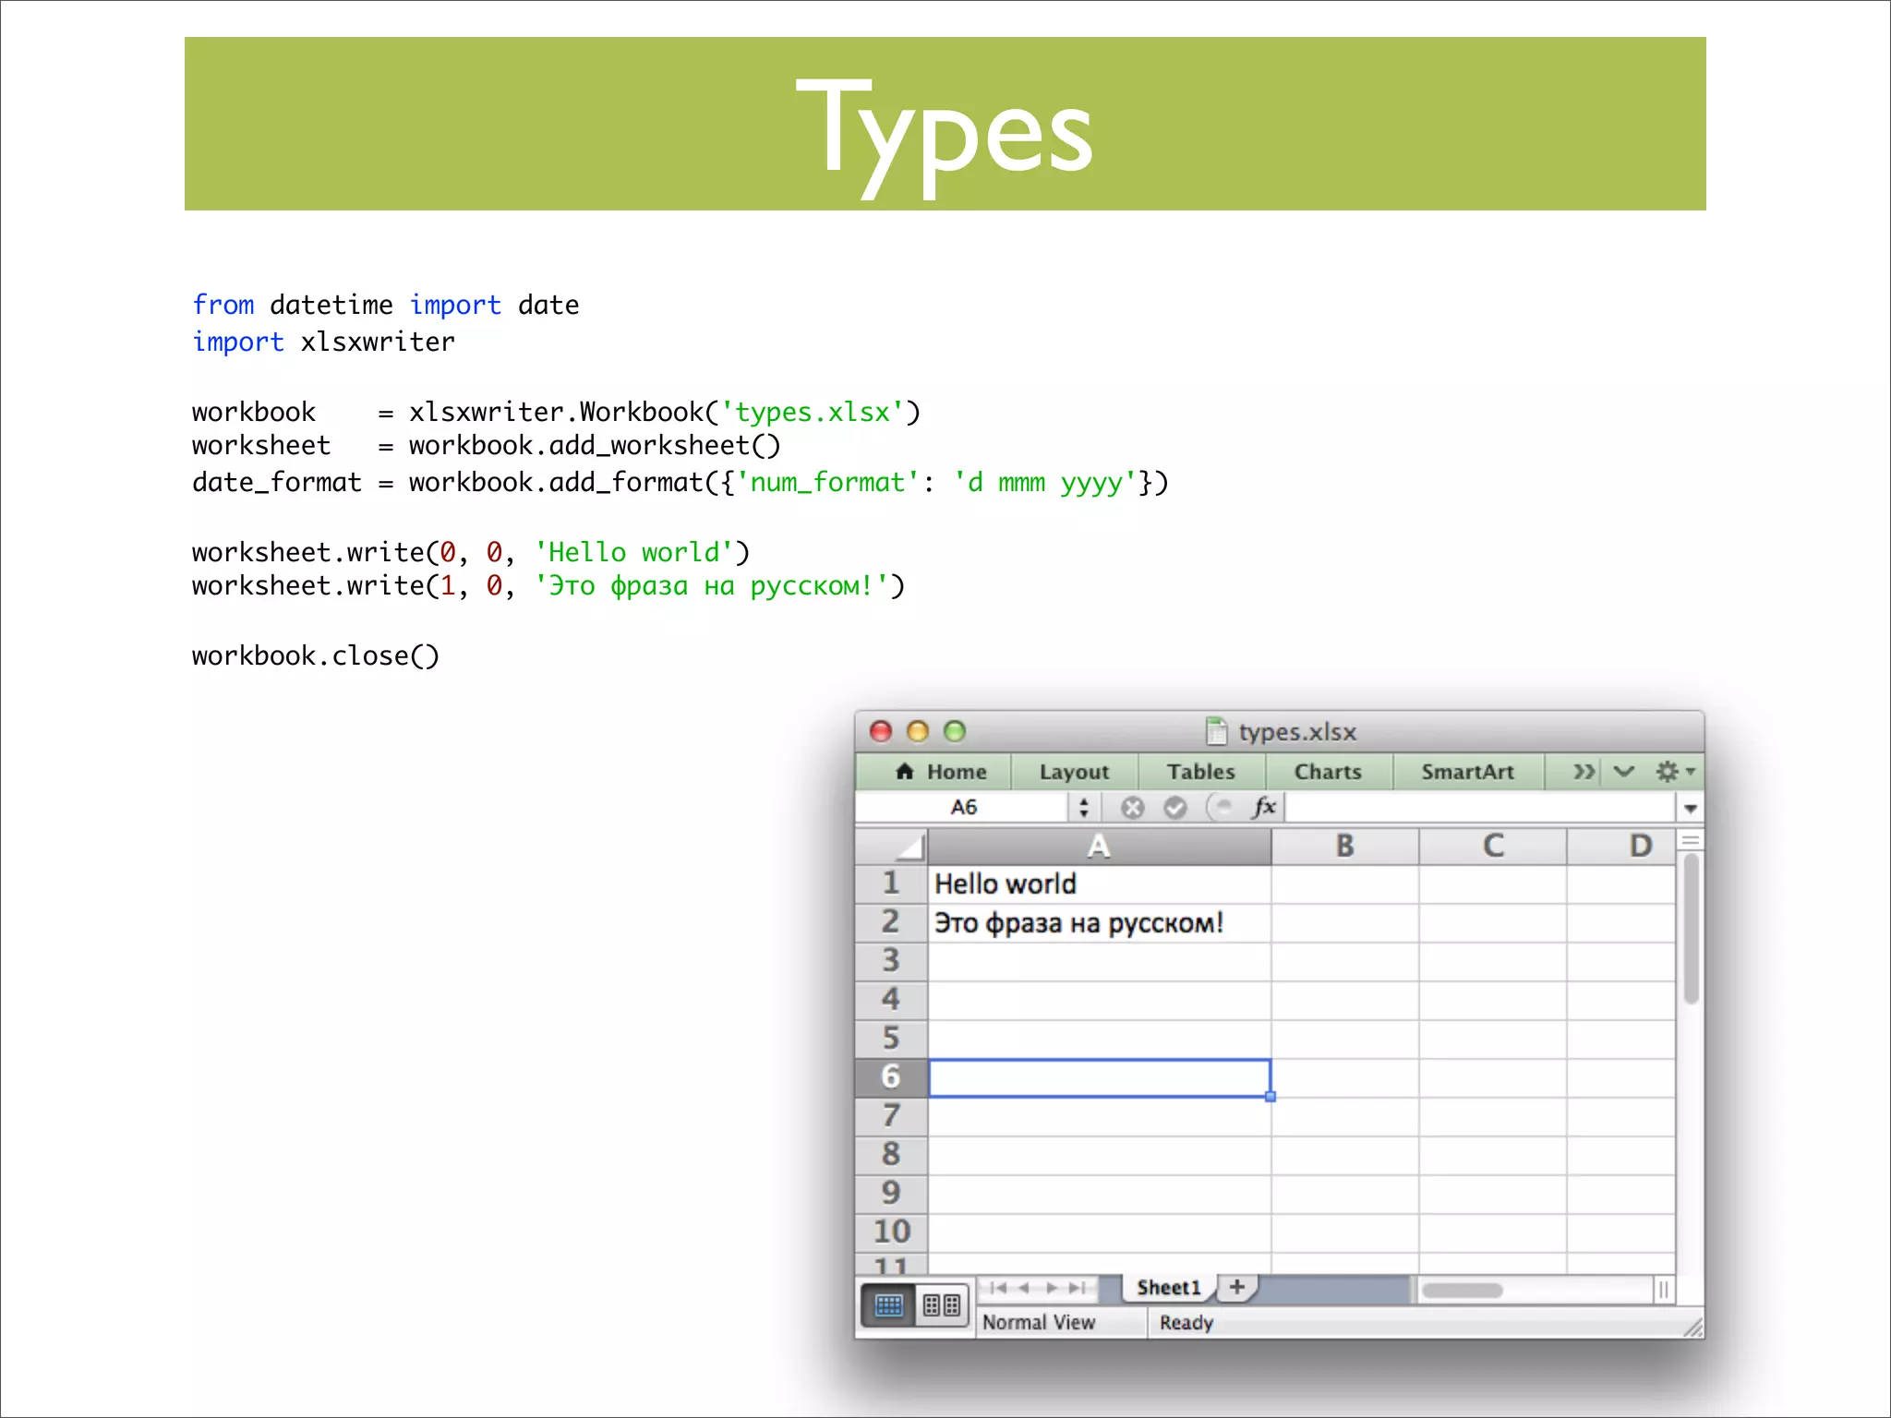The width and height of the screenshot is (1891, 1418).
Task: Jump to last sheet navigation arrow
Action: (x=1078, y=1288)
